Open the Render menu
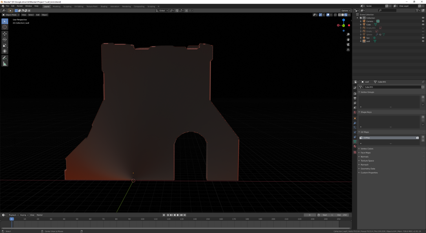 coord(20,6)
